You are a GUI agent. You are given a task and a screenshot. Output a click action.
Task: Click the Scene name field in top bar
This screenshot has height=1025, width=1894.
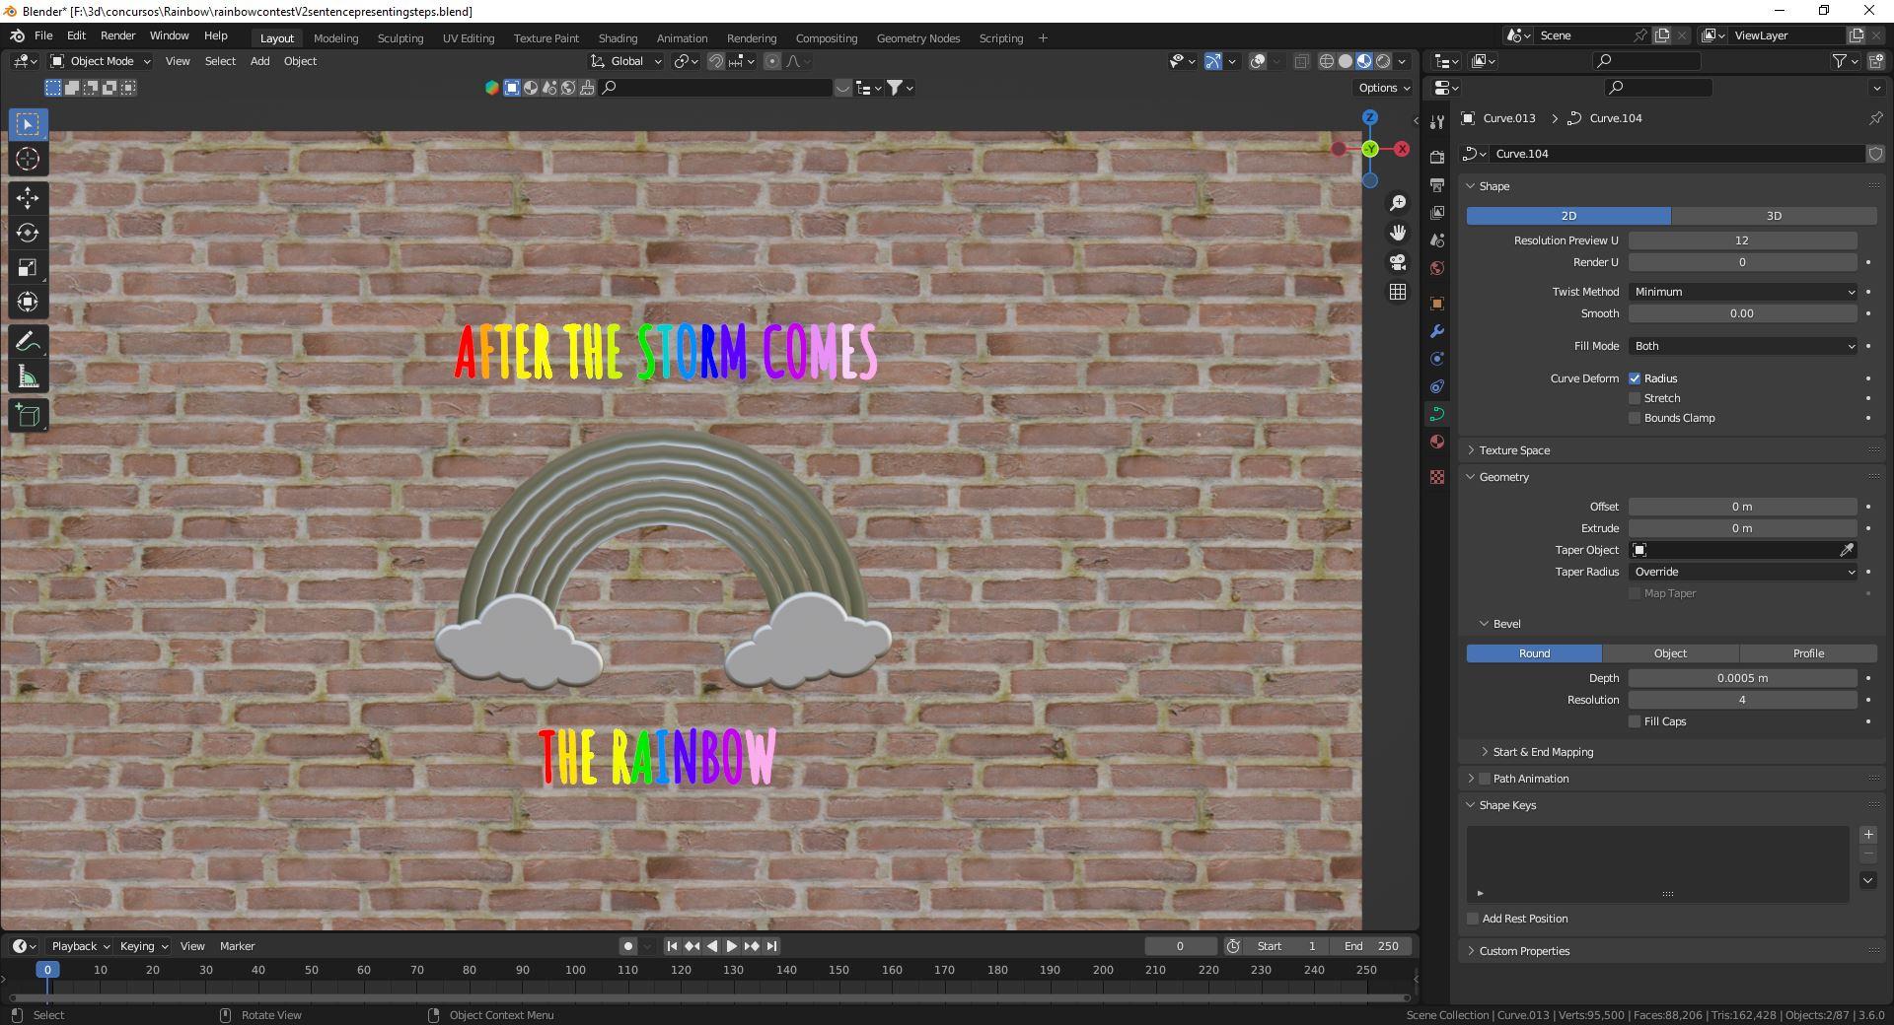[x=1581, y=35]
